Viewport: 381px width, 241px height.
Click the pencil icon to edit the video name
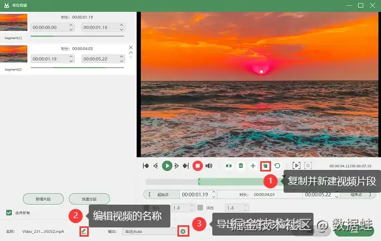(x=84, y=232)
